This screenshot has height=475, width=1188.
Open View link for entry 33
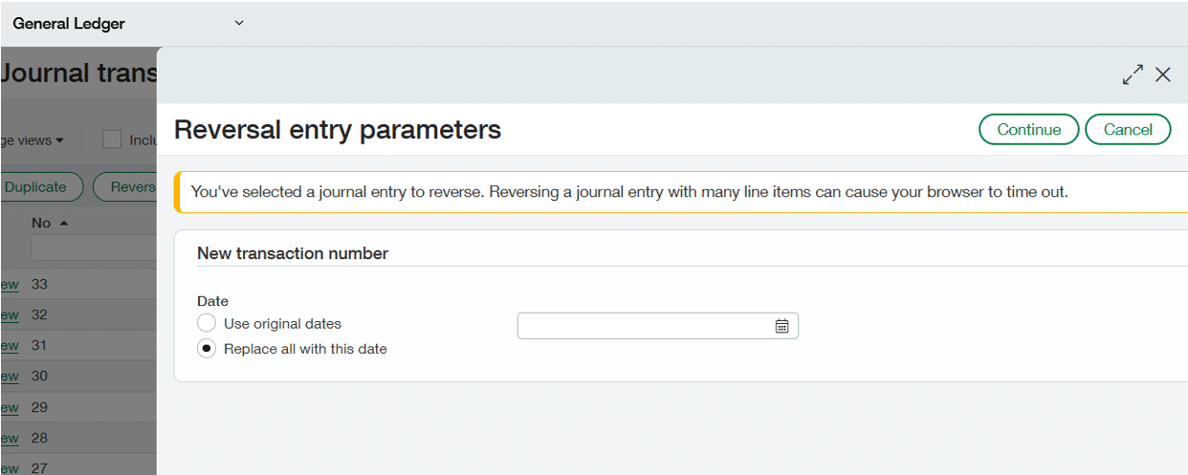(x=10, y=284)
